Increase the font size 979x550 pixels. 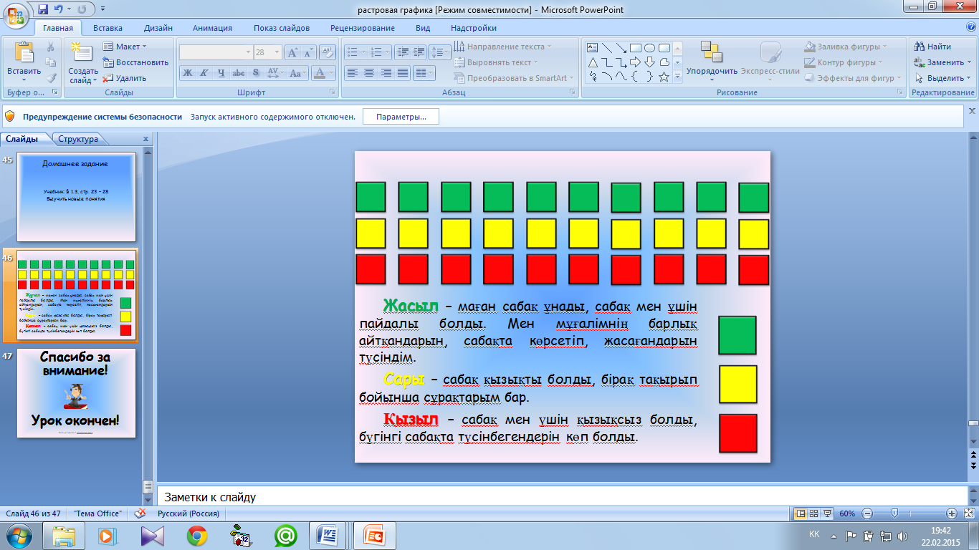click(x=292, y=52)
